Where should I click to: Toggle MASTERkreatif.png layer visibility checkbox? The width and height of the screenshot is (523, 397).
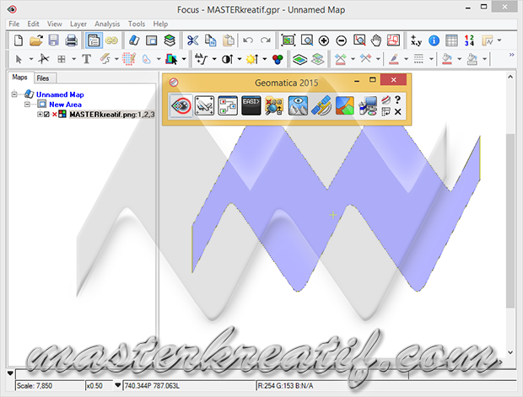[x=46, y=115]
